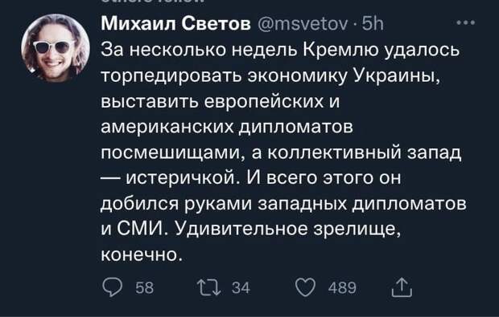Like the tweet with the heart icon
Image resolution: width=499 pixels, height=317 pixels.
(306, 287)
